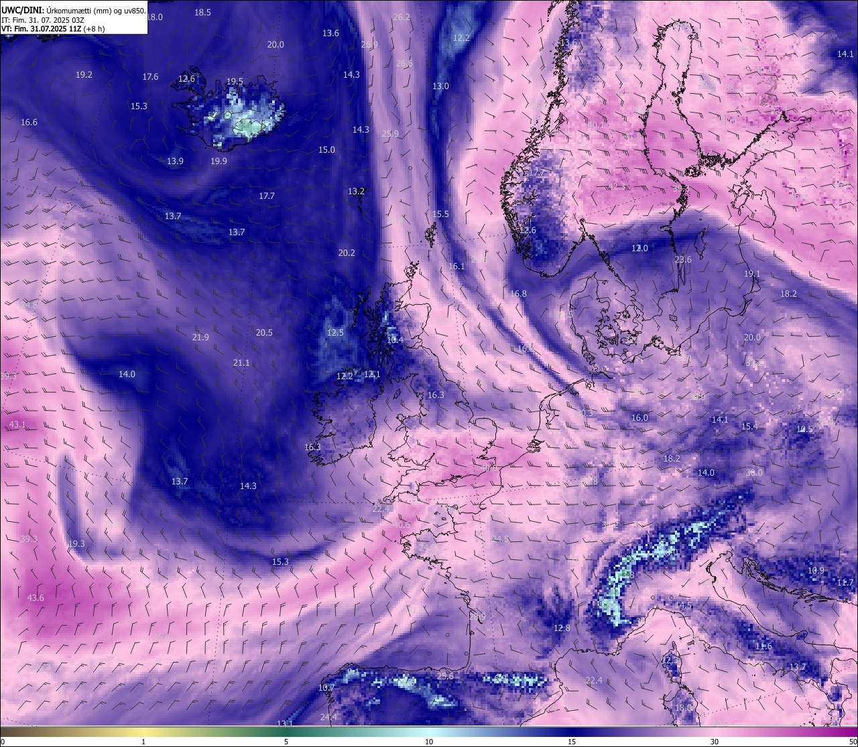Image resolution: width=858 pixels, height=747 pixels.
Task: Select the 13.2 value in the Norwegian Sea
Action: click(x=356, y=191)
